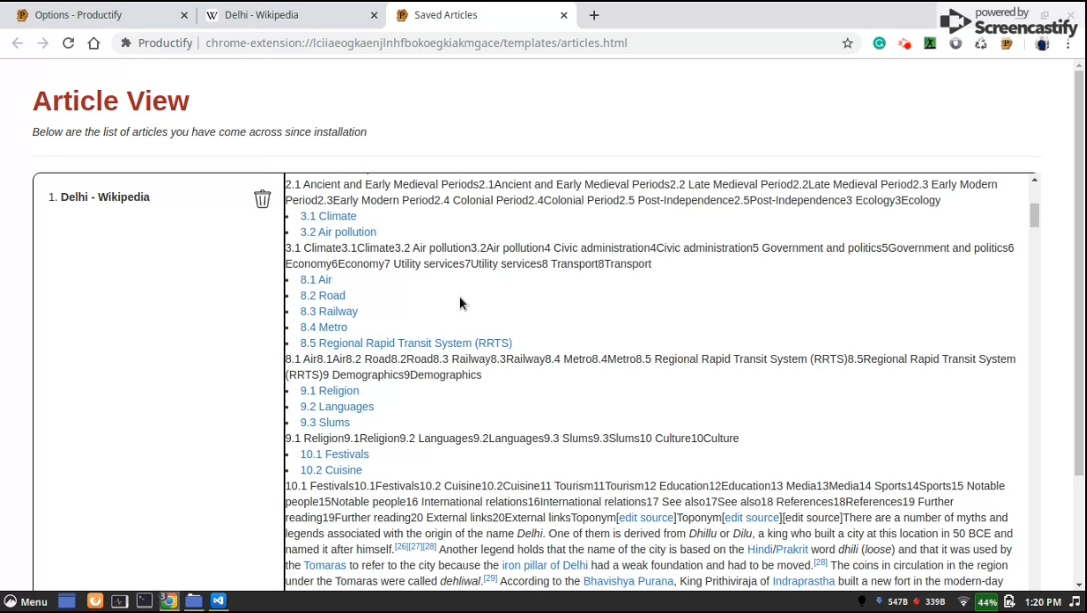Open the Productify extension icon in toolbar
1087x613 pixels.
[1006, 43]
